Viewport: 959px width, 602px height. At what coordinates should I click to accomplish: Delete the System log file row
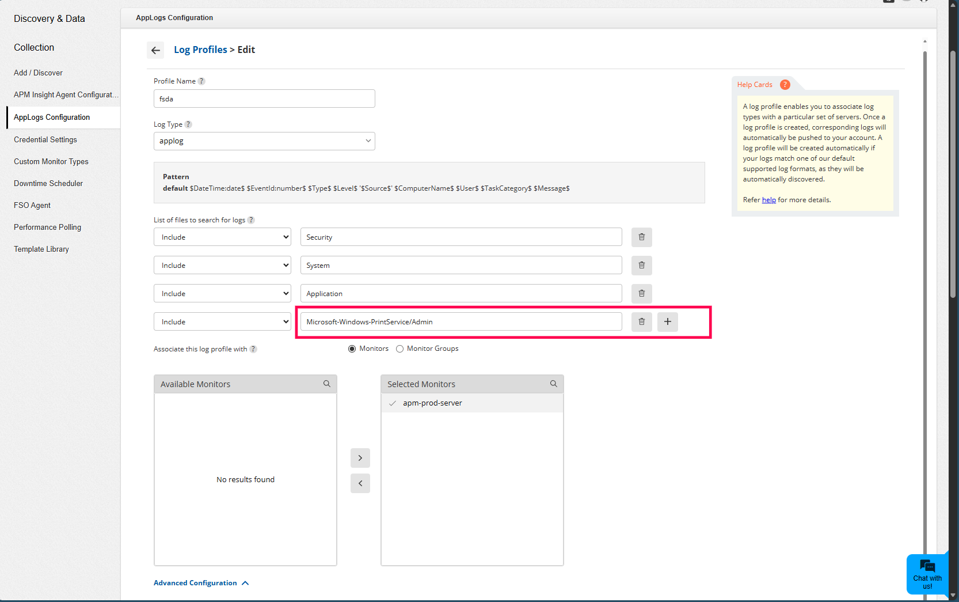[x=641, y=266]
